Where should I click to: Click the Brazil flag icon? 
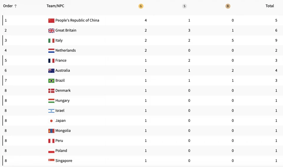[51, 81]
